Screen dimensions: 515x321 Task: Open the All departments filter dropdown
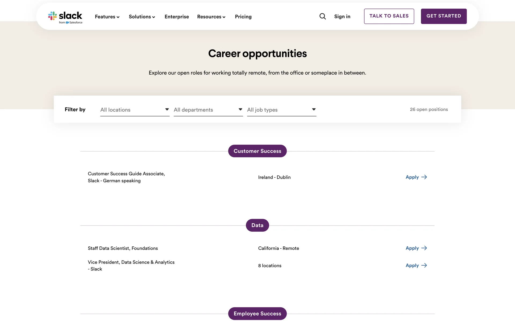pos(208,110)
